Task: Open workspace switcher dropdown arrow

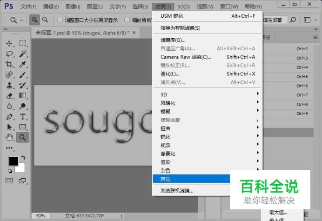Action: pyautogui.click(x=316, y=20)
